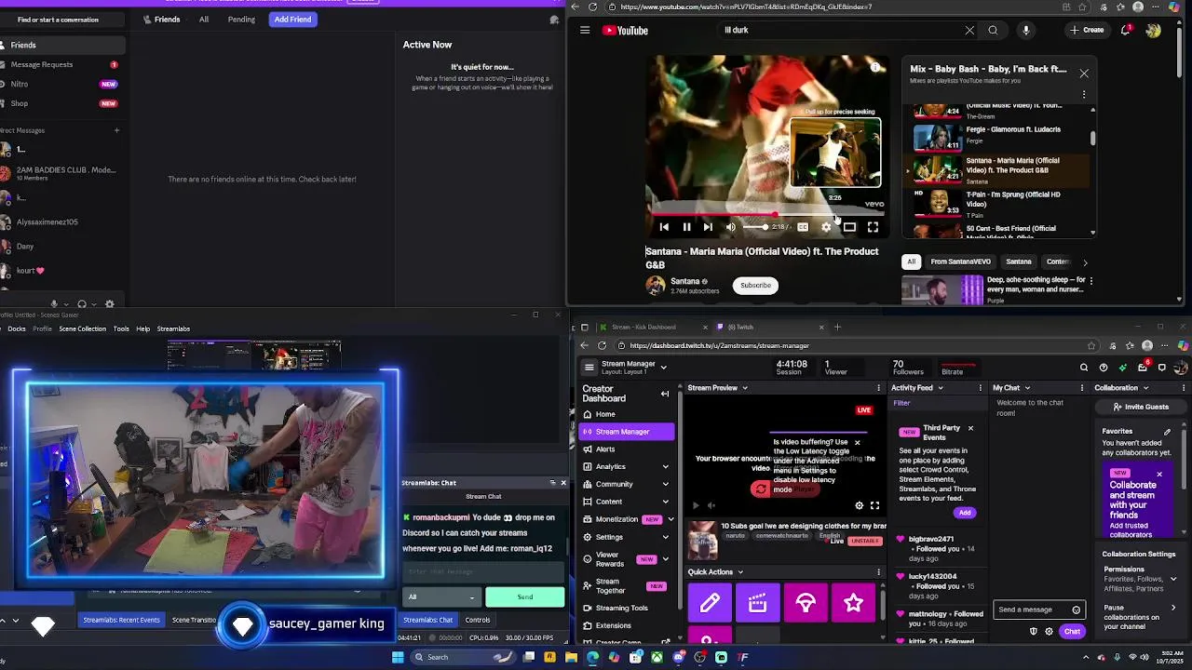Open the Alyssaximenez105 direct message
The width and height of the screenshot is (1192, 670).
point(61,221)
